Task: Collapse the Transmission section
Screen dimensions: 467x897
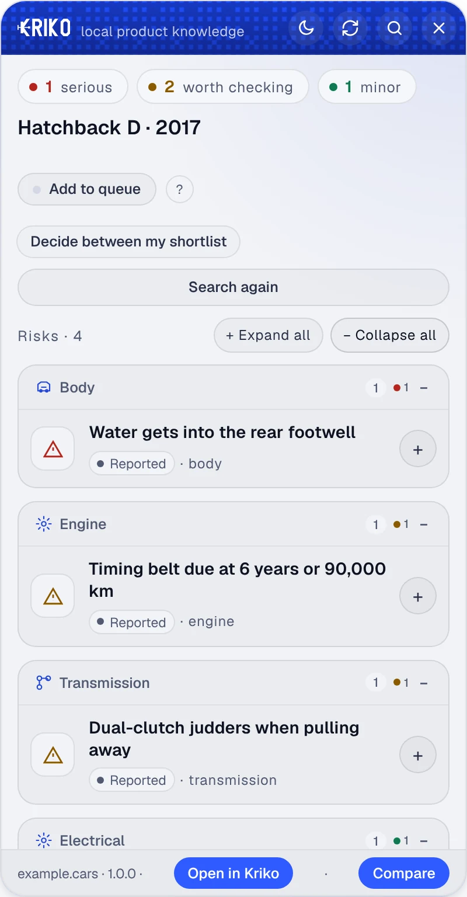Action: tap(424, 683)
